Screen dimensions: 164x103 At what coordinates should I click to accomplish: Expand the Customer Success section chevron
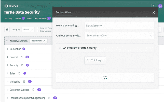click(x=8, y=90)
